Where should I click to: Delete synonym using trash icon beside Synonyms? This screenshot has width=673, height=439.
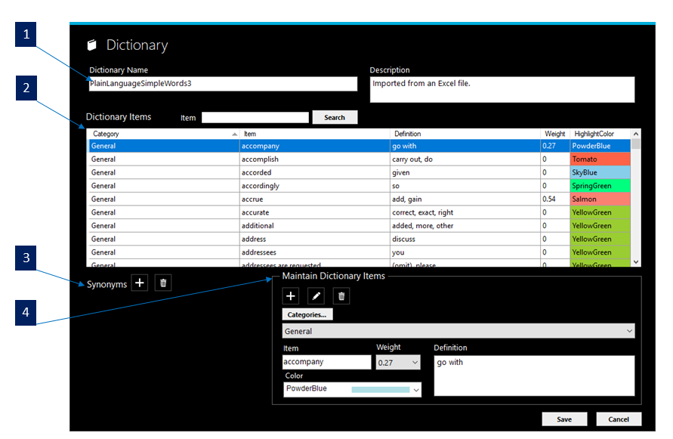point(163,283)
